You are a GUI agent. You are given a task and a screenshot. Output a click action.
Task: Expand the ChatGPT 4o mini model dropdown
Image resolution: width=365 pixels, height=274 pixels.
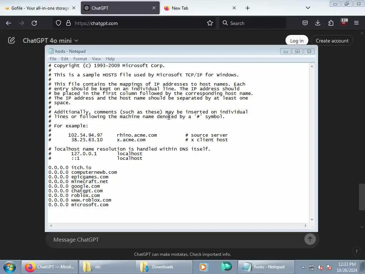[51, 41]
